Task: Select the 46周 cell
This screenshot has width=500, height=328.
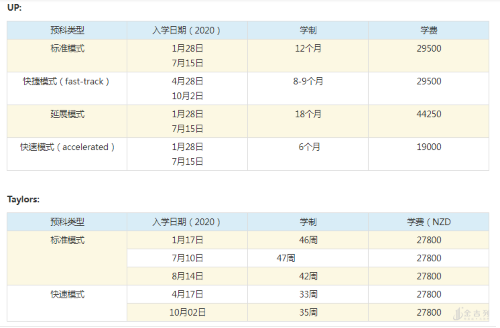Action: tap(308, 240)
